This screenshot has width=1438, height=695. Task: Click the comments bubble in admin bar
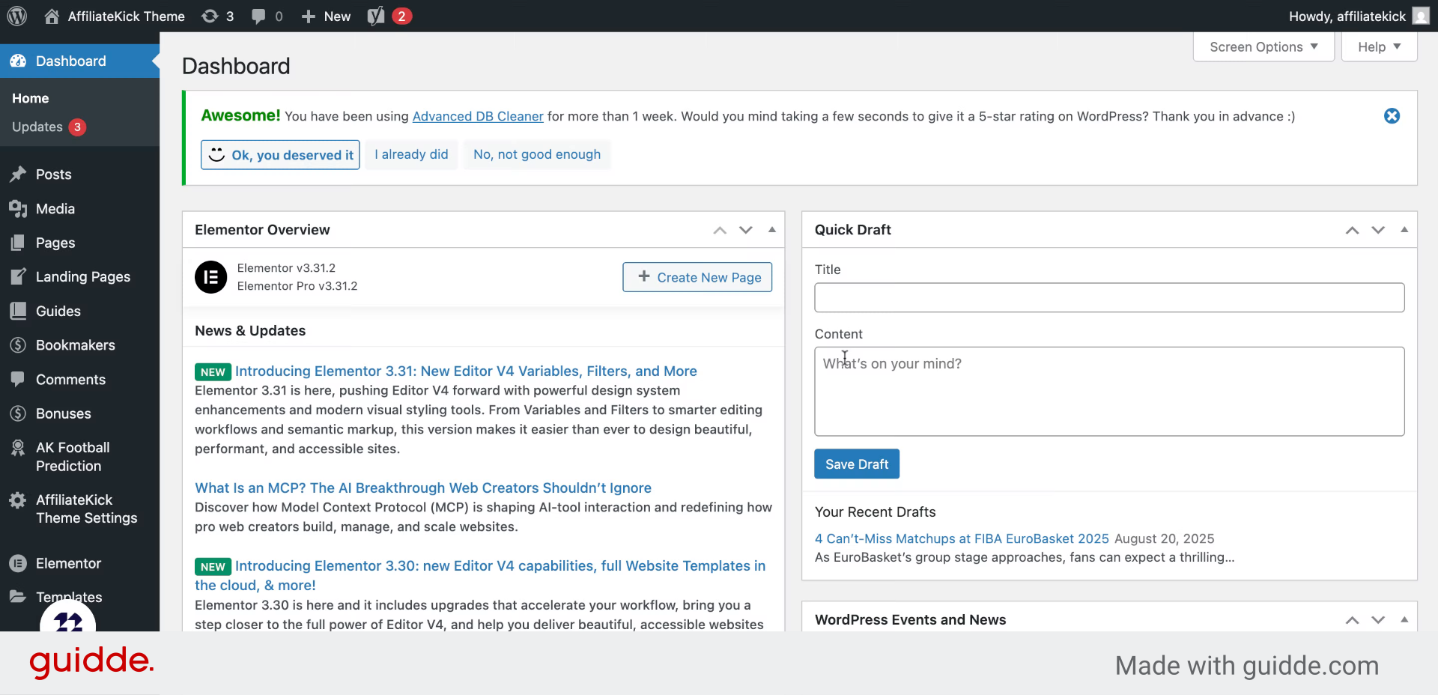pos(259,16)
